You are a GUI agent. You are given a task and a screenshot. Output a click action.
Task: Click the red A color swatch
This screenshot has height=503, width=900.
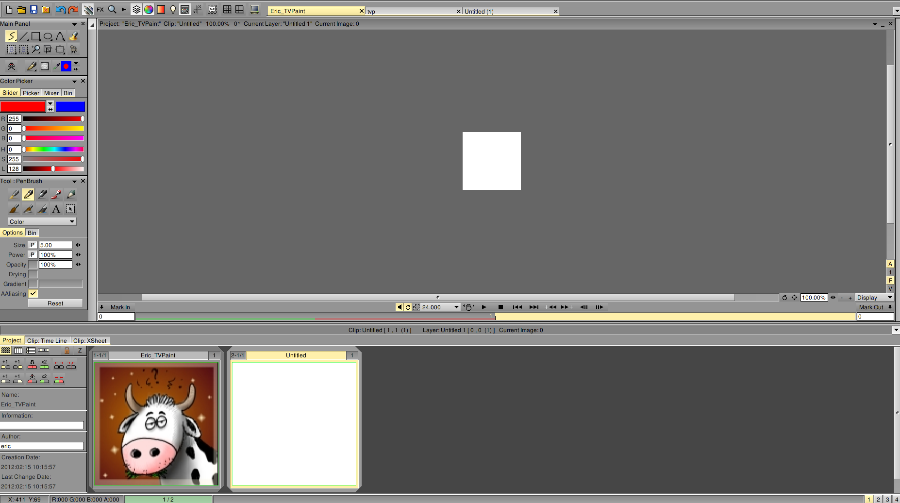tap(23, 107)
